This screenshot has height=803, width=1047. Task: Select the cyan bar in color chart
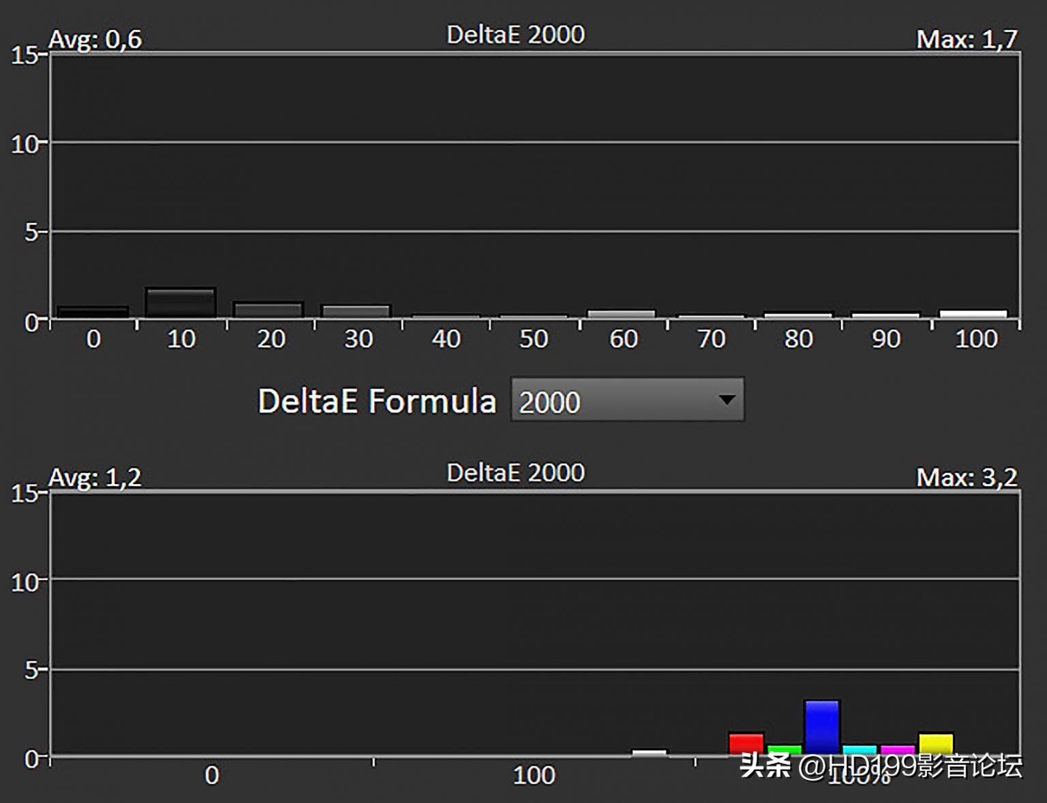(860, 750)
